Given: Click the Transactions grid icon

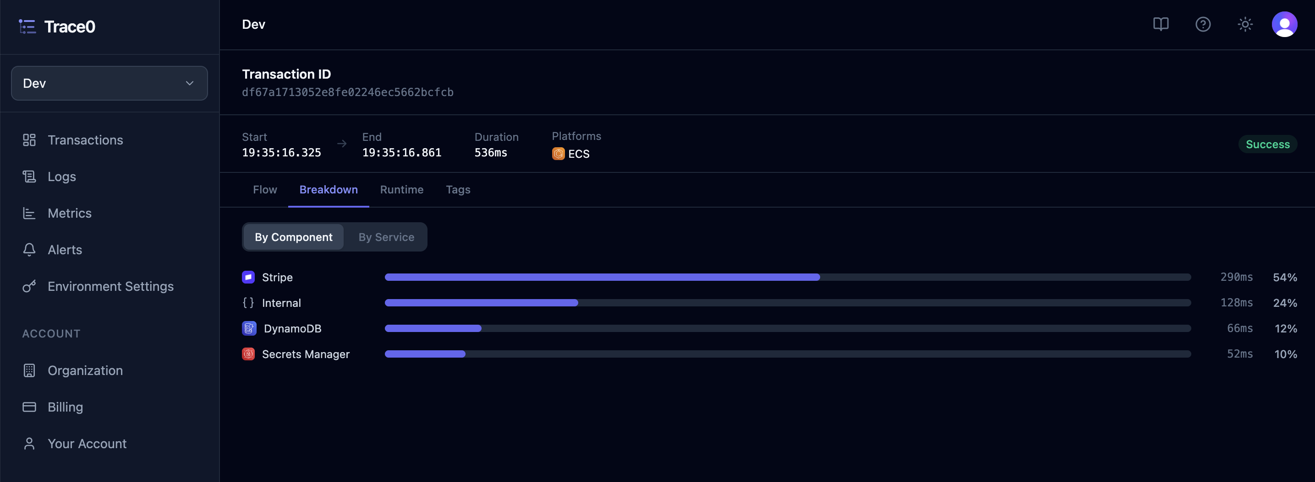Looking at the screenshot, I should click(x=29, y=140).
